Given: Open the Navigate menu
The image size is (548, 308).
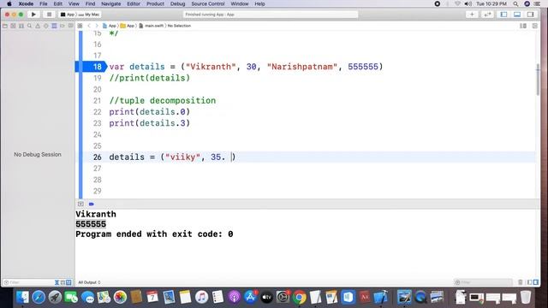Looking at the screenshot, I should point(110,3).
